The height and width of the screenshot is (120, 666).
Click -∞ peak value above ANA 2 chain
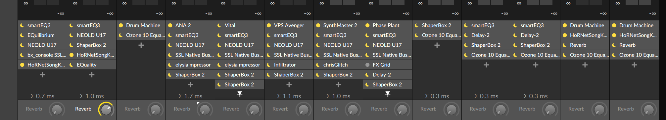coord(209,13)
